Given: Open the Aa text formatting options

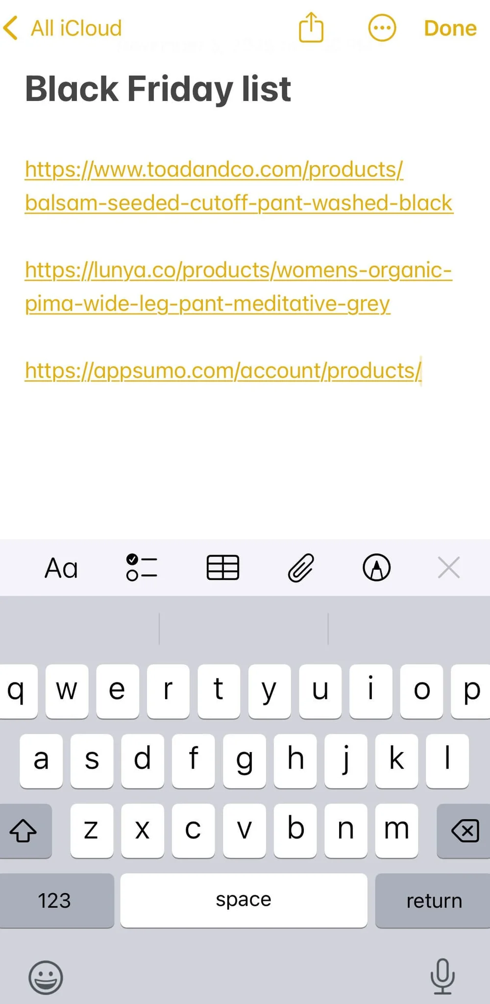Looking at the screenshot, I should click(x=61, y=568).
